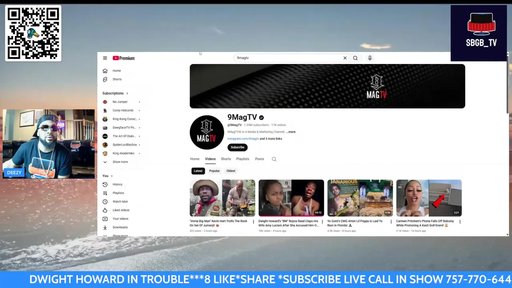This screenshot has height=288, width=512.
Task: Click 'Imma Big Man' Kevin Hart video title
Action: 218,223
